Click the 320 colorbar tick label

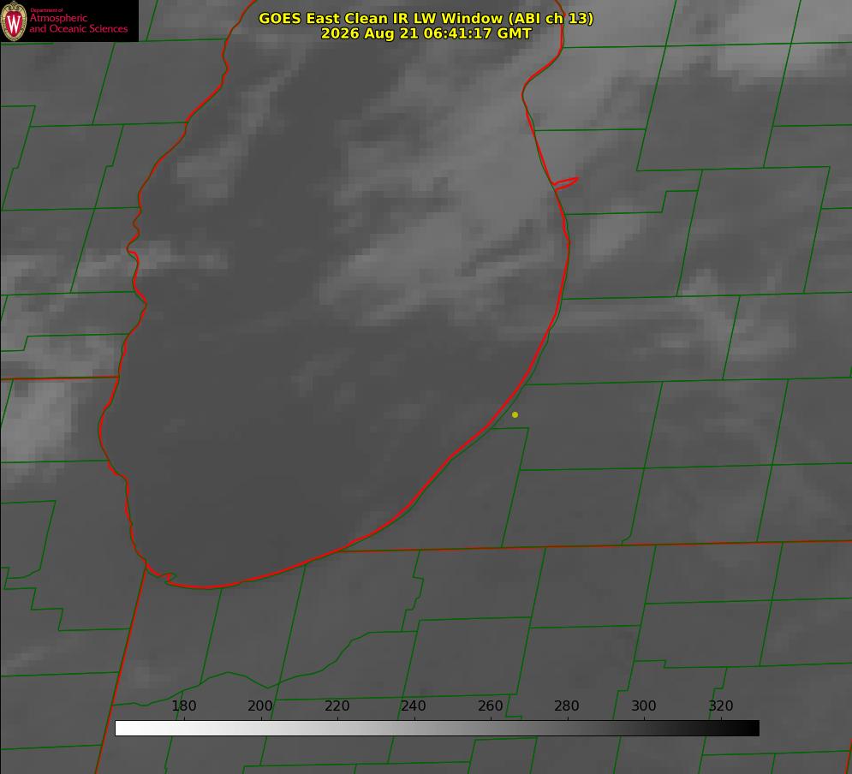721,706
